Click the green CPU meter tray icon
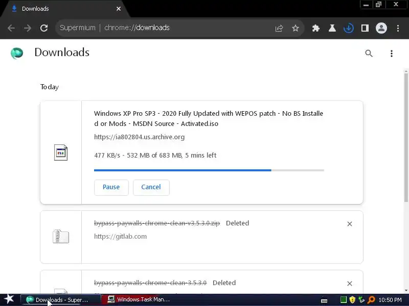 344,300
